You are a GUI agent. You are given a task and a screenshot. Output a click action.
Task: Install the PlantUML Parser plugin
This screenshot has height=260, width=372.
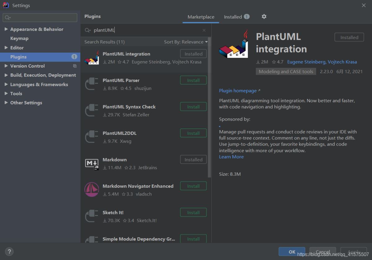coord(193,80)
